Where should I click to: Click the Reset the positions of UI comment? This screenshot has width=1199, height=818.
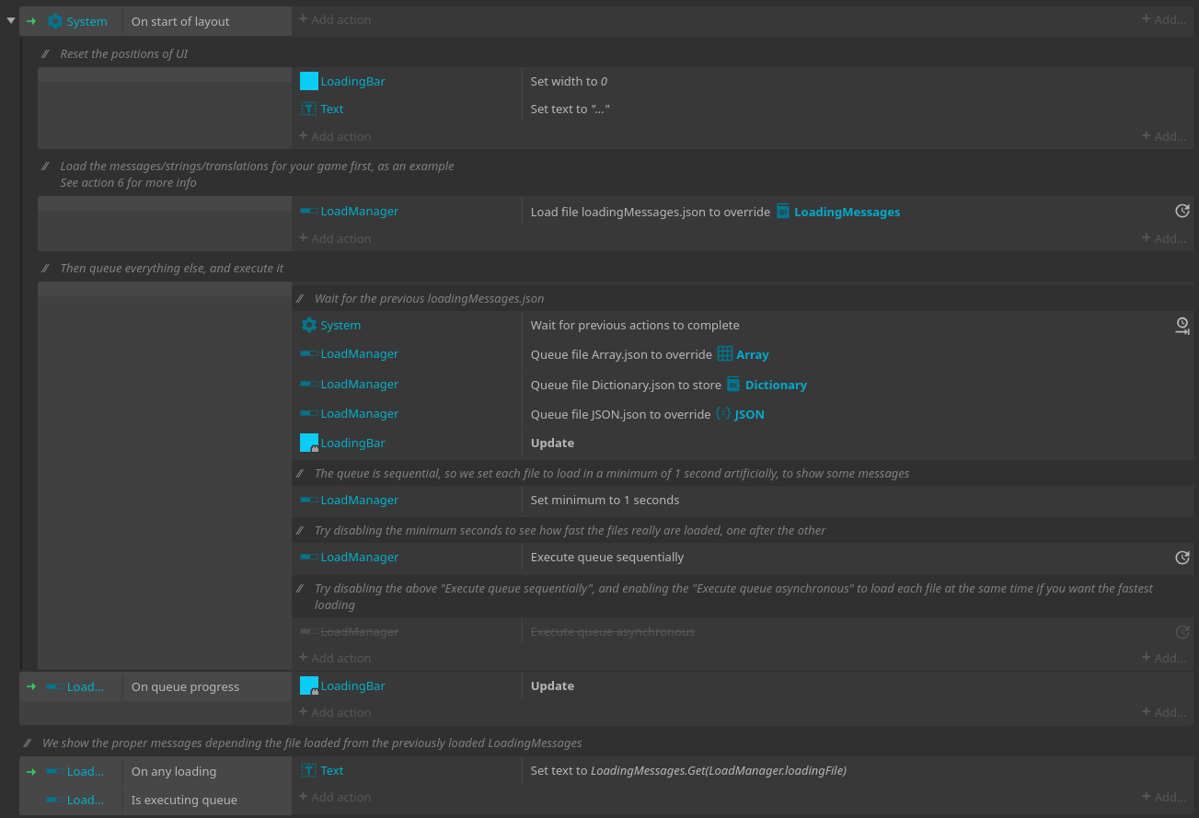pyautogui.click(x=124, y=53)
